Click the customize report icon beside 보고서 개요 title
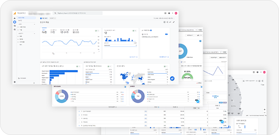Image resolution: width=279 pixels, height=135 pixels. pos(164,22)
